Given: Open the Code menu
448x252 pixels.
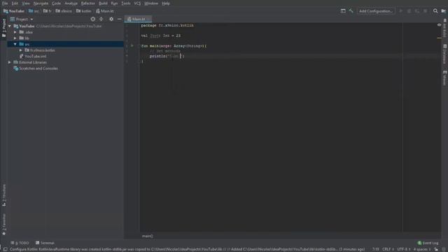Looking at the screenshot, I should 56,3.
